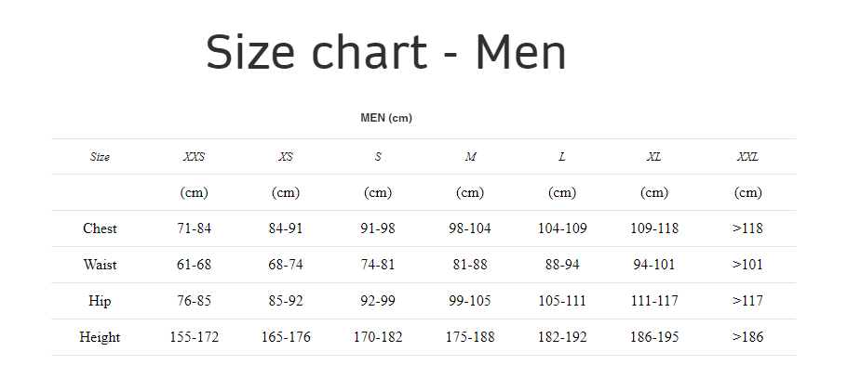861x391 pixels.
Task: Select the XS size column header
Action: coord(286,157)
